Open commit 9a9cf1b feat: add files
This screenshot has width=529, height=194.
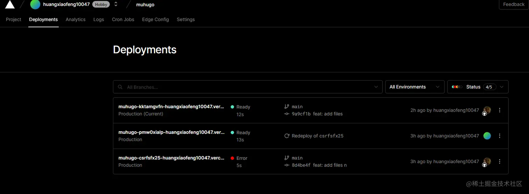317,114
